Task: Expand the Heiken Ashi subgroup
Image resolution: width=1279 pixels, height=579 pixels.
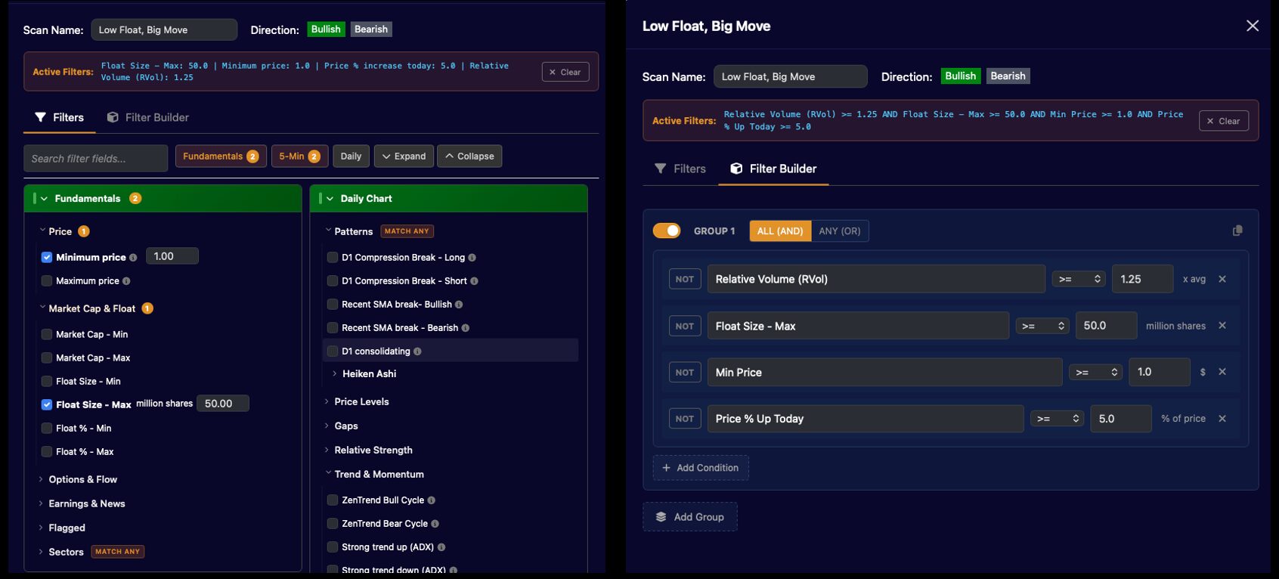Action: pyautogui.click(x=369, y=373)
